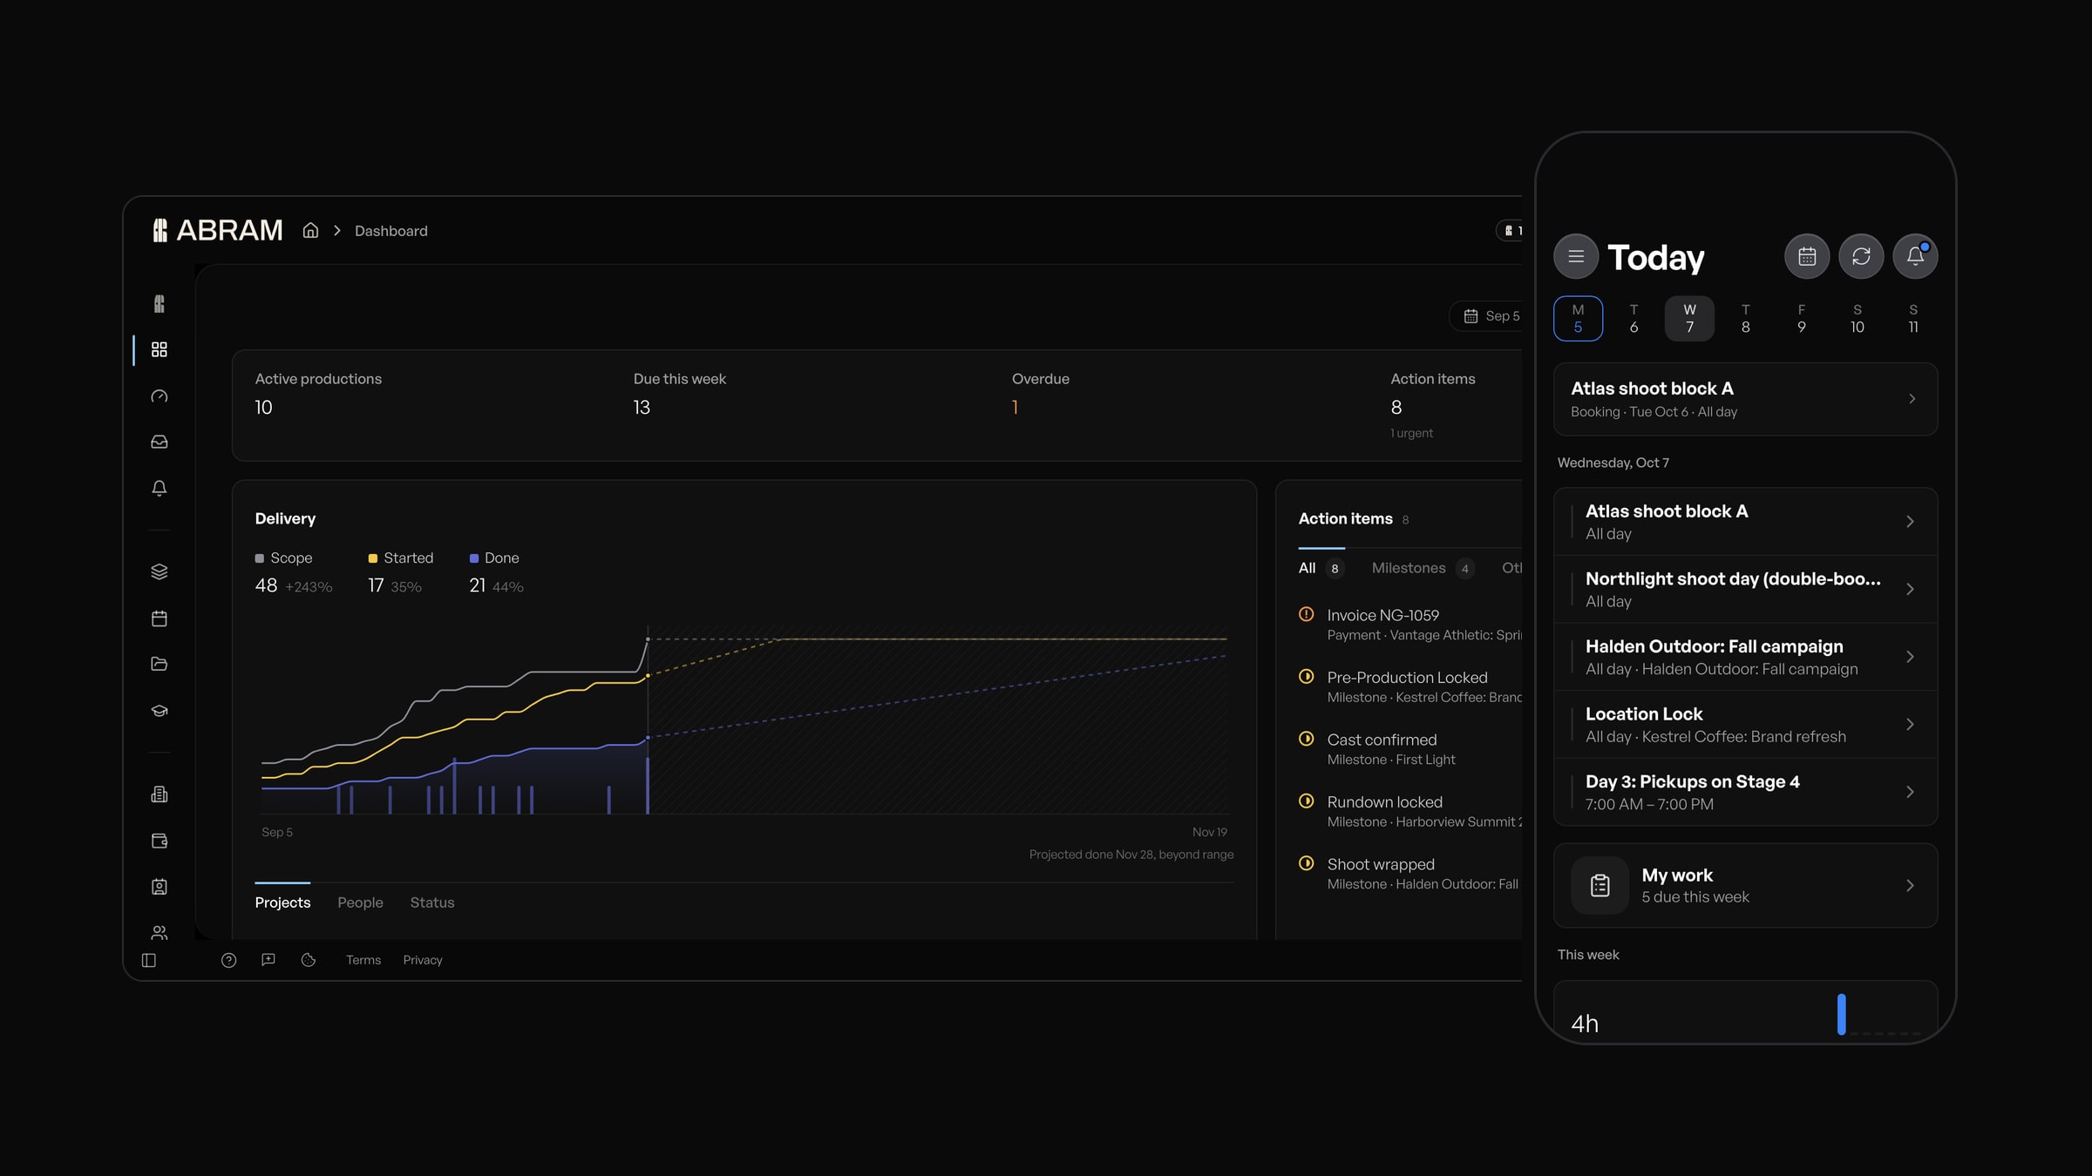The height and width of the screenshot is (1176, 2092).
Task: Filter action items by Milestones tab
Action: (x=1423, y=568)
